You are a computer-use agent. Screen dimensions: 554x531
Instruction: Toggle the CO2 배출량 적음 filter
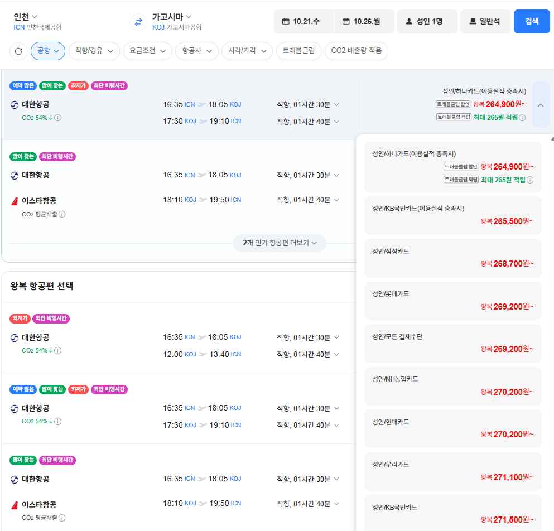click(356, 51)
